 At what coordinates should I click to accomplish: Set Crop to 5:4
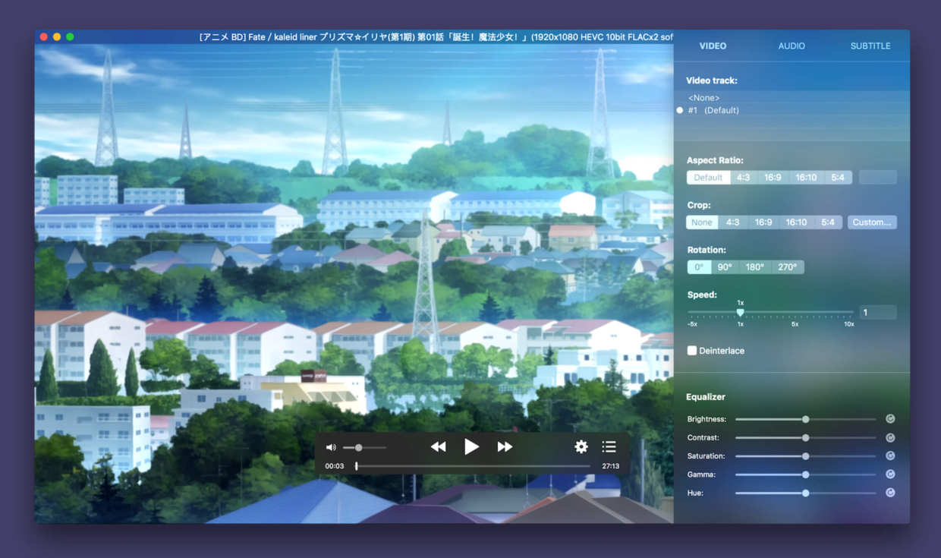coord(828,222)
